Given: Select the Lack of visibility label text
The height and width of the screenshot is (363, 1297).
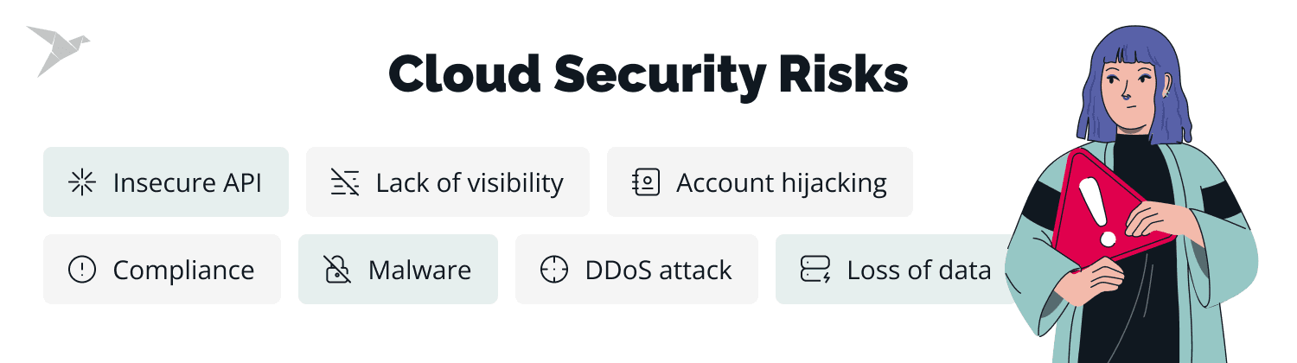Looking at the screenshot, I should [469, 182].
